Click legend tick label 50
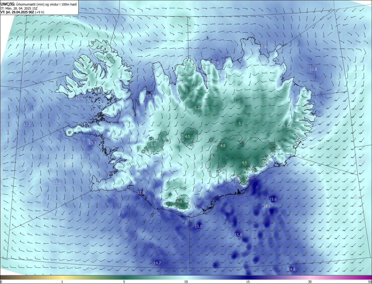 point(370,282)
